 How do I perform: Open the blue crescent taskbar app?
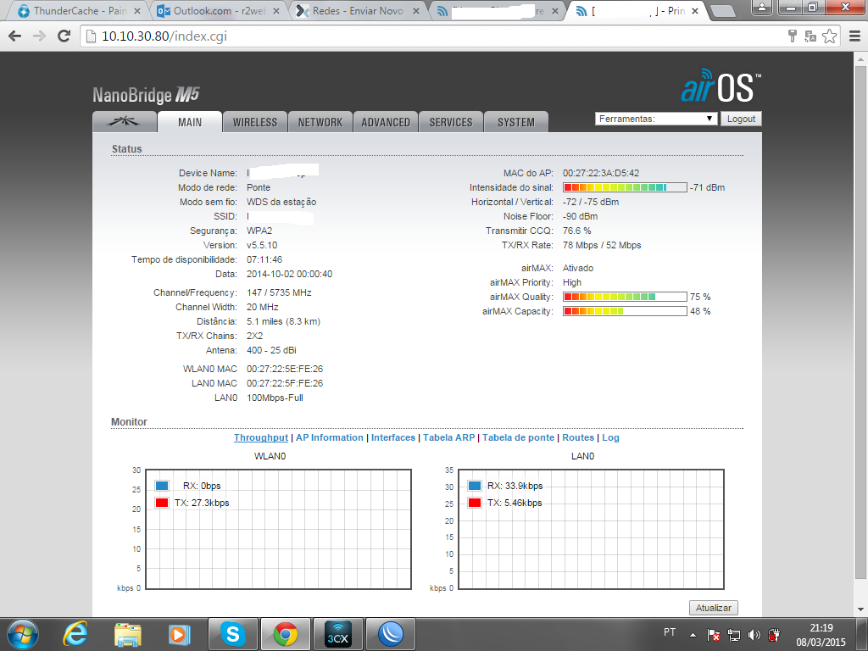tap(390, 634)
